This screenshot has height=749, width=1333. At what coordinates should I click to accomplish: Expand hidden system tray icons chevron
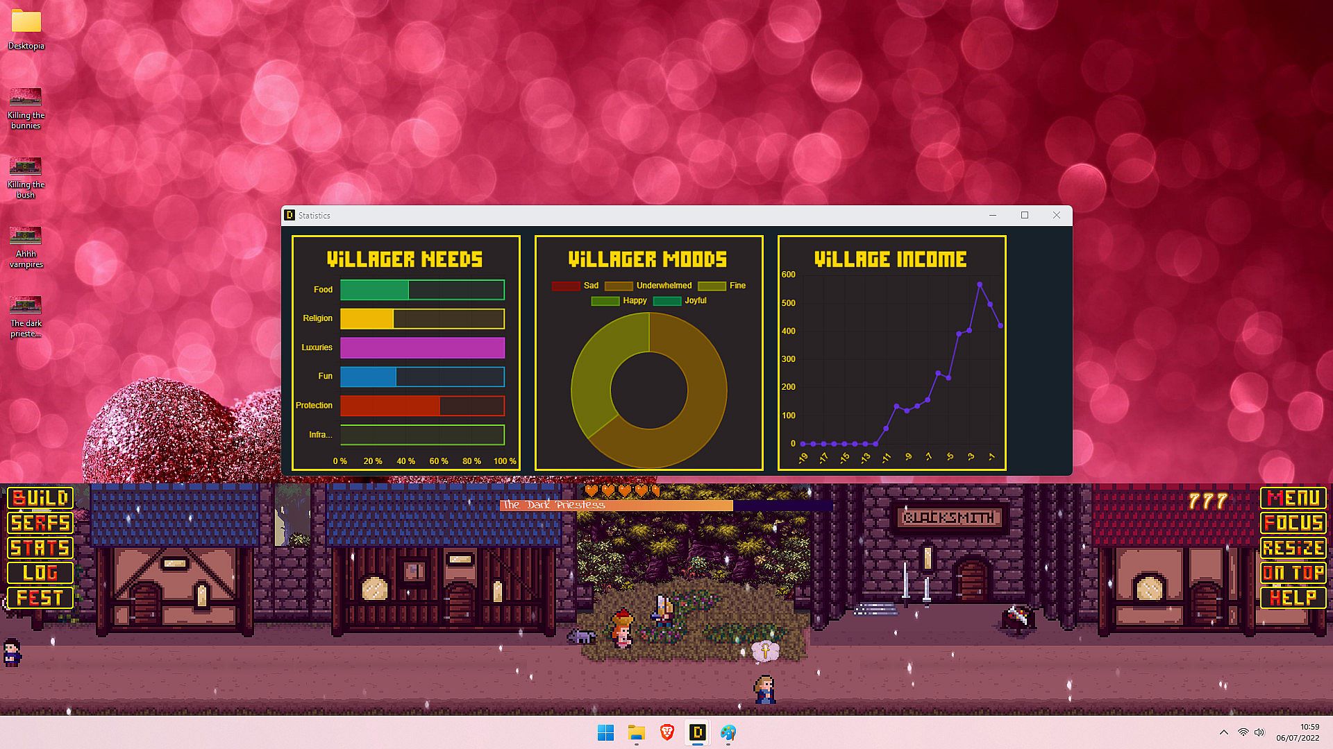pyautogui.click(x=1223, y=732)
